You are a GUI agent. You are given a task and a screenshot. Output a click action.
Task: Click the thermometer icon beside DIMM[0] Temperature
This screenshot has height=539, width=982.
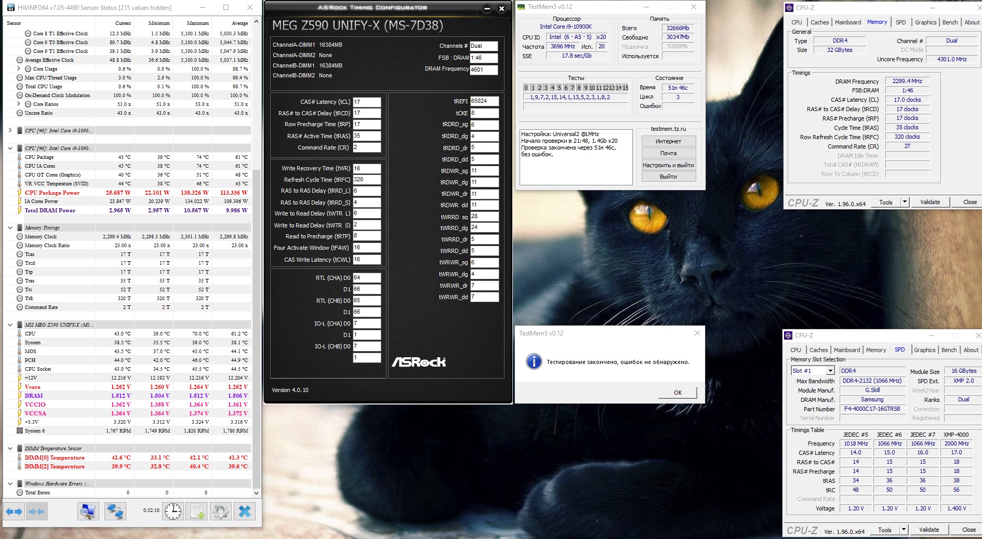pyautogui.click(x=20, y=457)
